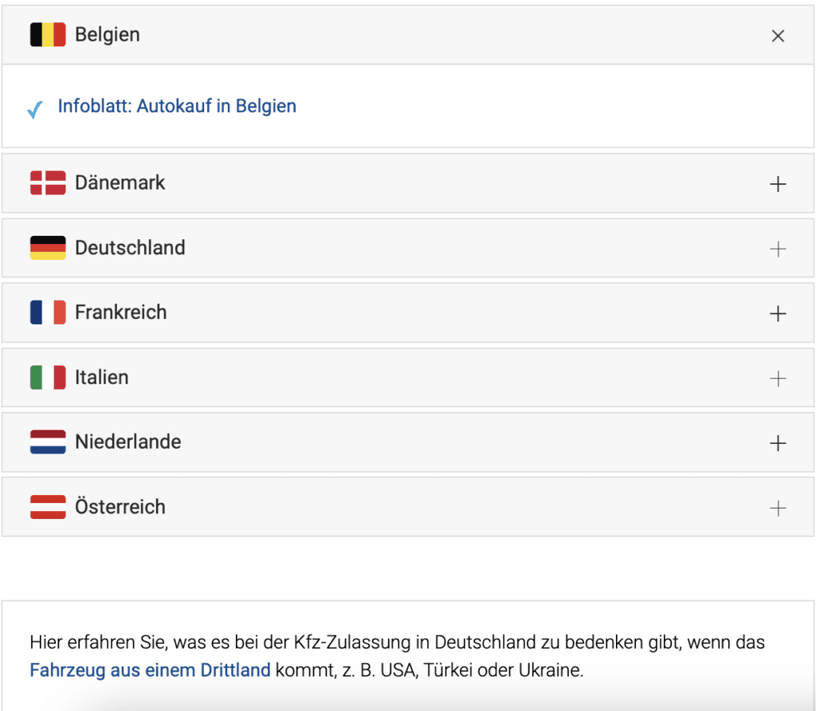
Task: Expand Dänemark using its plus sign
Action: [x=778, y=184]
